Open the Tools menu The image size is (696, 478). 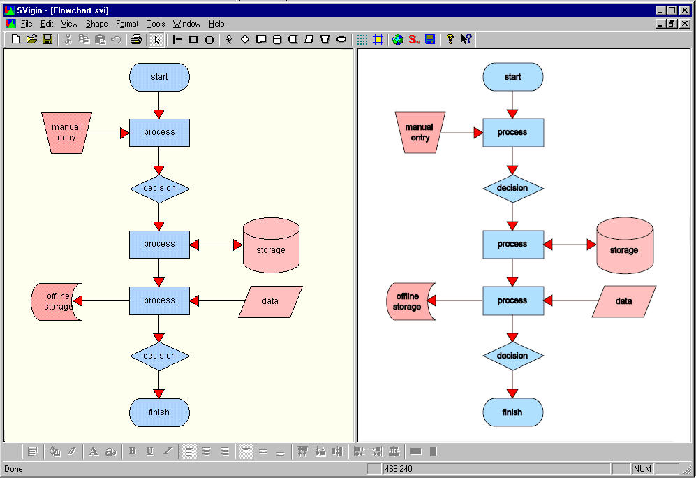coord(156,24)
